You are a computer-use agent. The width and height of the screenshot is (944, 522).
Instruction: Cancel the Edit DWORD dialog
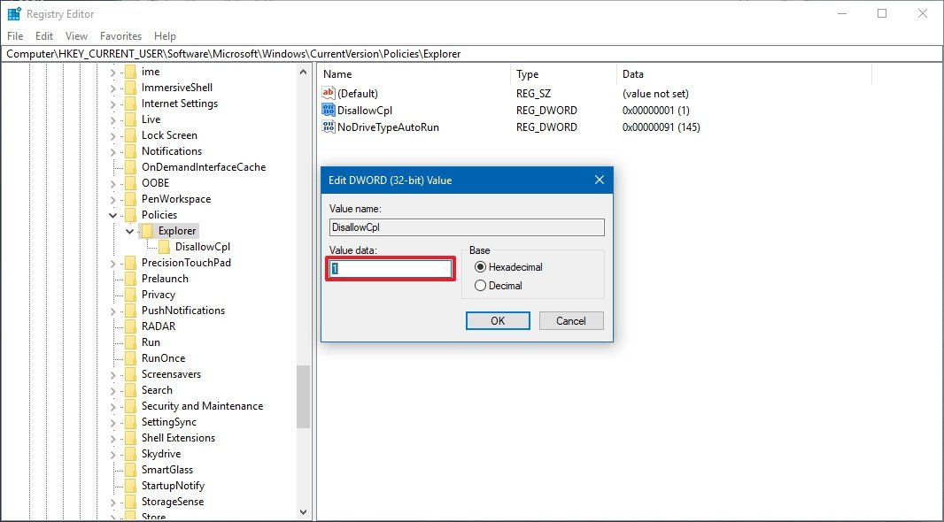click(570, 320)
